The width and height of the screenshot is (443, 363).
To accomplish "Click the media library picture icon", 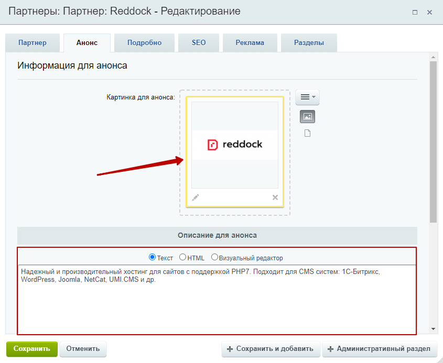I will coord(307,117).
